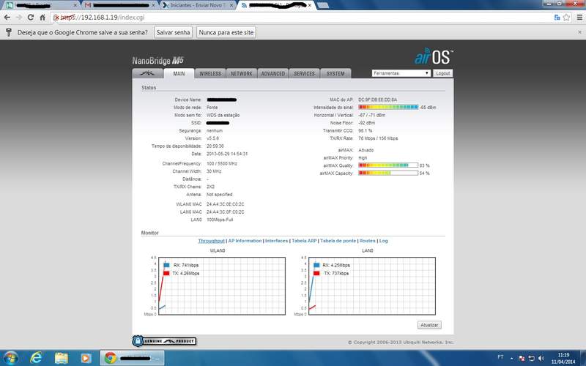Open File Explorer from taskbar
Viewport: 586px width, 366px height.
pos(62,358)
